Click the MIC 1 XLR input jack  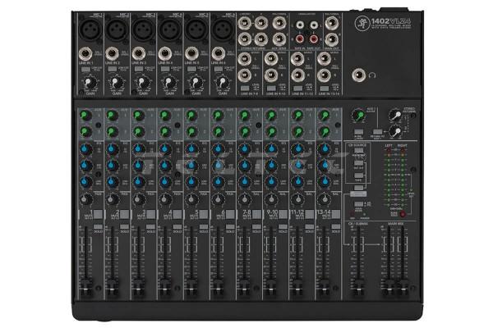(90, 29)
